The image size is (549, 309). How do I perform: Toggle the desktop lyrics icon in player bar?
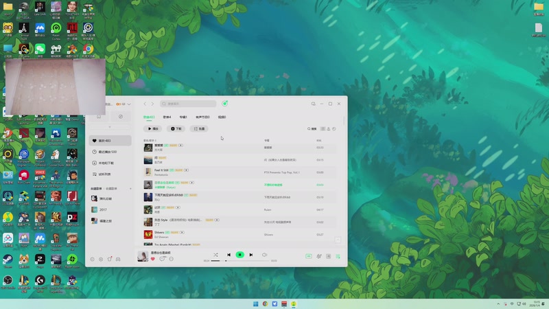[x=329, y=256]
